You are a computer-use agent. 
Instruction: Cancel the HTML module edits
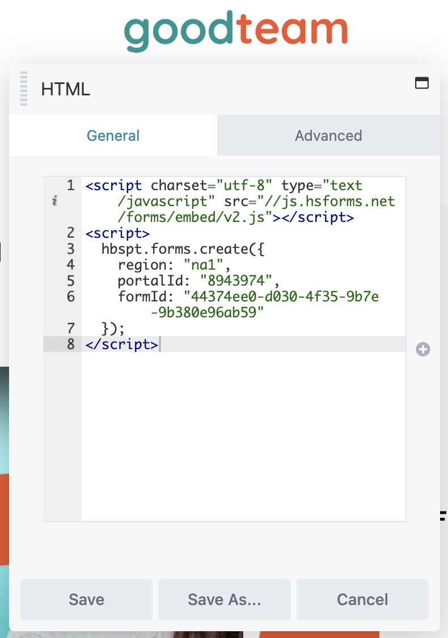tap(362, 599)
